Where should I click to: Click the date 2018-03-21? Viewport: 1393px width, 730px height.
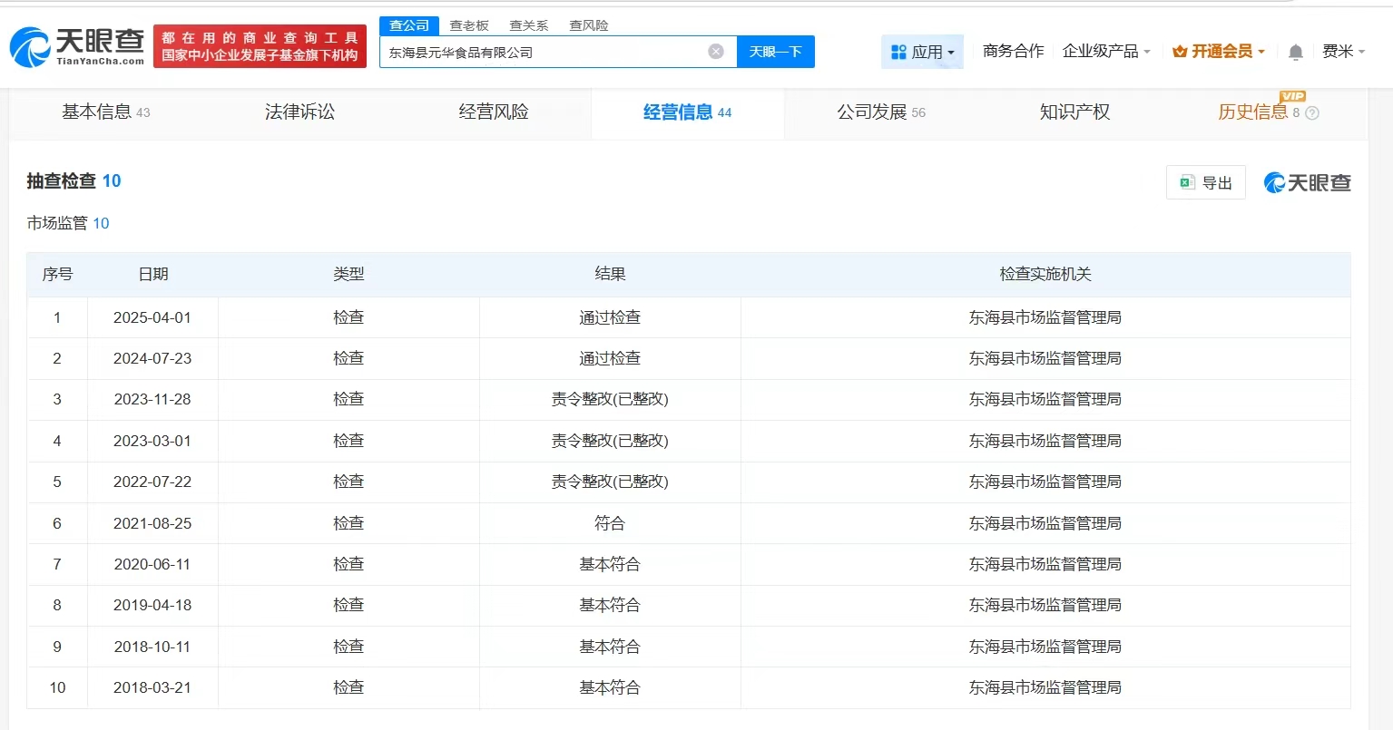(152, 687)
